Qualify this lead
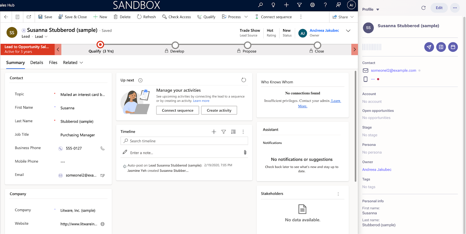This screenshot has height=234, width=466. click(x=206, y=17)
